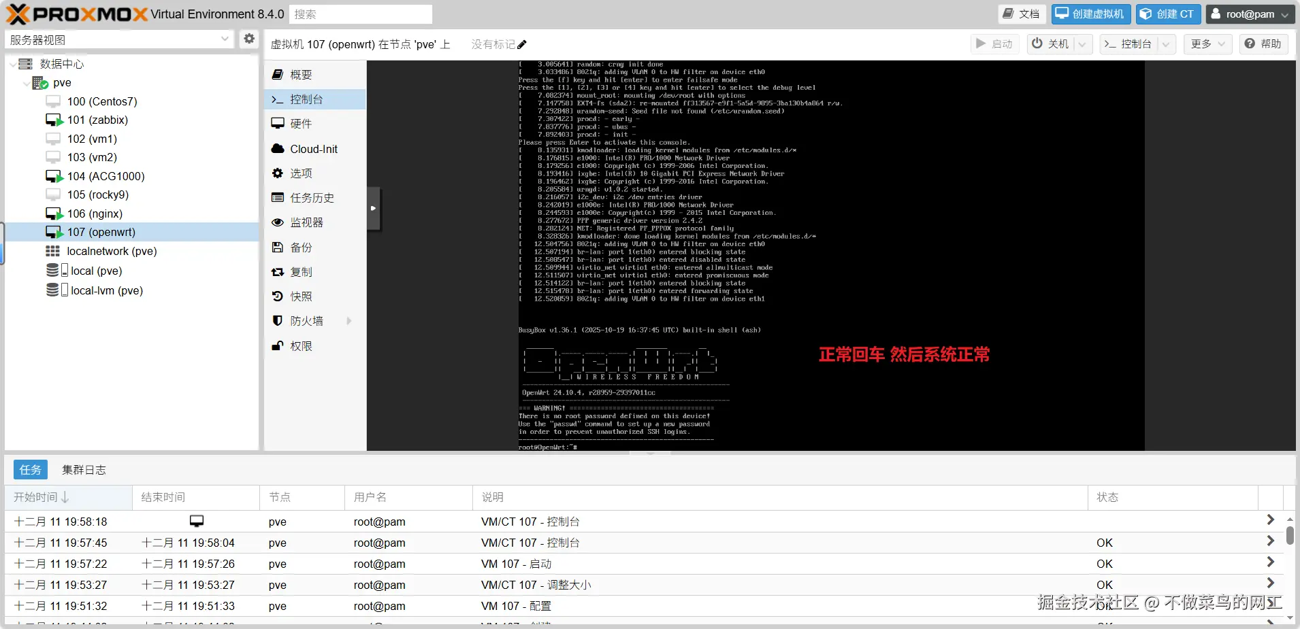Viewport: 1300px width, 629px height.
Task: Click the Proxmox logo
Action: click(77, 14)
